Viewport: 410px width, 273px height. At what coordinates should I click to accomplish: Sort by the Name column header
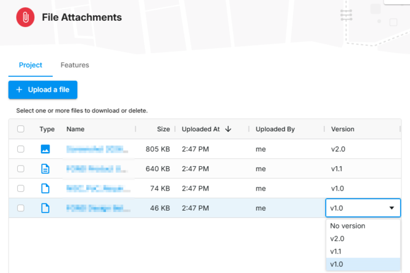(75, 129)
